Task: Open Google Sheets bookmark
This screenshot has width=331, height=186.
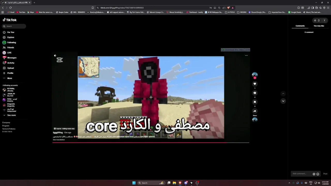Action: [295, 12]
